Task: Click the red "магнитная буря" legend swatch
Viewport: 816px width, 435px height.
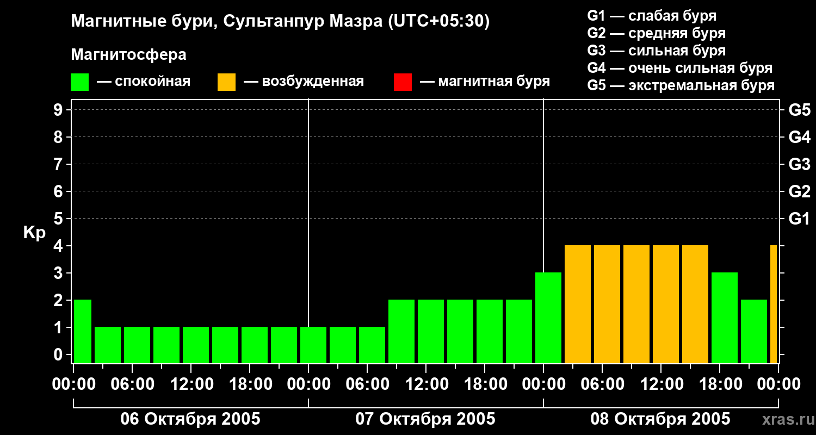Action: [x=403, y=82]
